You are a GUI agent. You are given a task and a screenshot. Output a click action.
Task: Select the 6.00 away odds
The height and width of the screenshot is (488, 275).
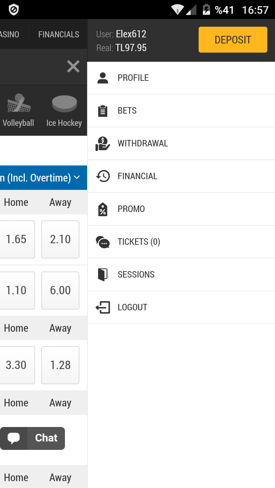click(60, 291)
